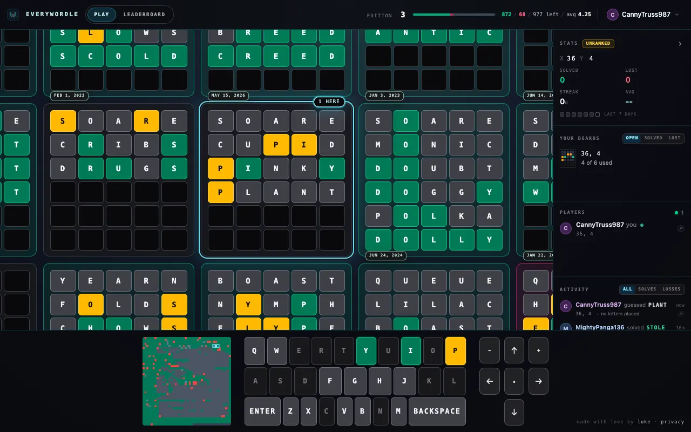This screenshot has width=691, height=432.
Task: Click the '1 HERE' board label
Action: tap(329, 102)
